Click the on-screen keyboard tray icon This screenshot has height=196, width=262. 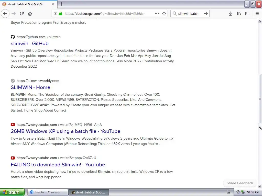pos(228,192)
